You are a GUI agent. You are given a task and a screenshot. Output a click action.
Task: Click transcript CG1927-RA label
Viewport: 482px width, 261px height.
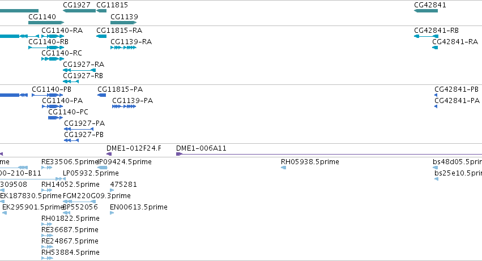84,65
